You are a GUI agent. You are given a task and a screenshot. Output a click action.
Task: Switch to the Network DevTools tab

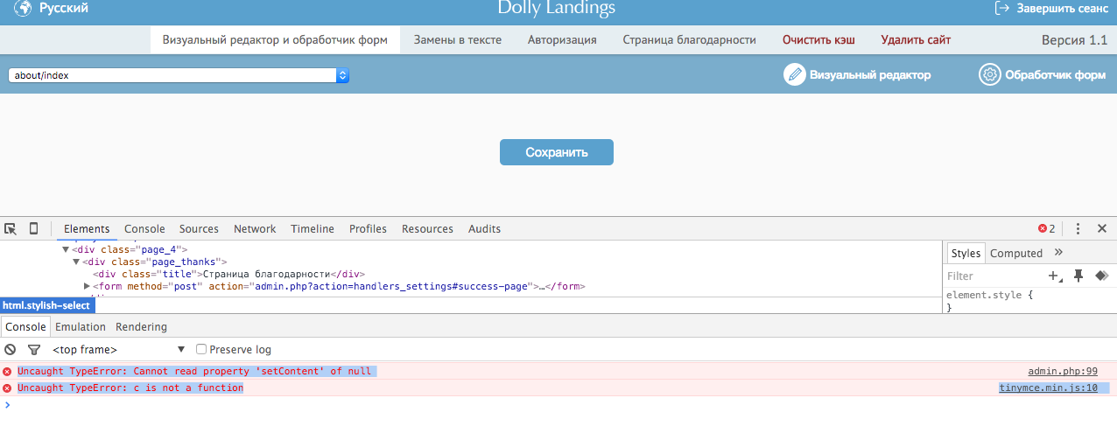255,229
